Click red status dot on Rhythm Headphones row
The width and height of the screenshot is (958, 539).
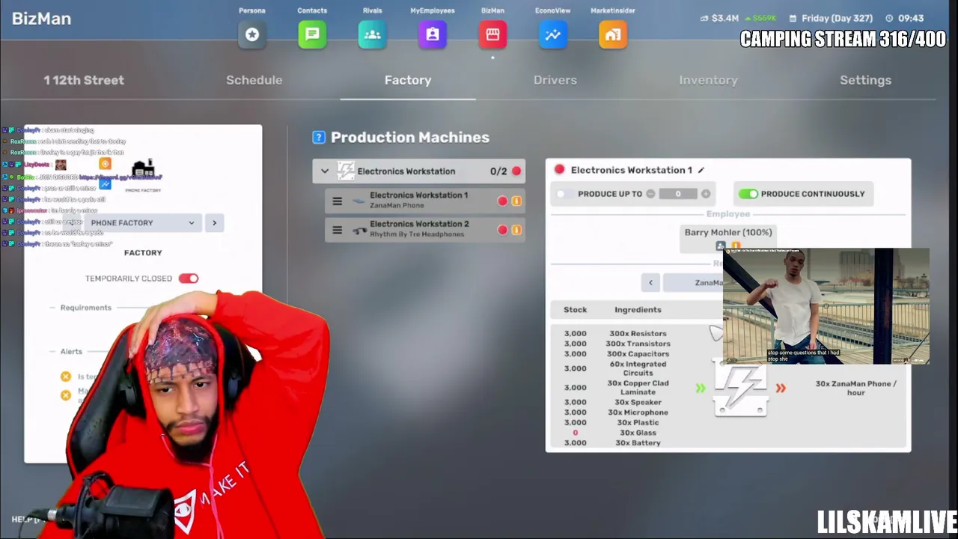point(502,230)
